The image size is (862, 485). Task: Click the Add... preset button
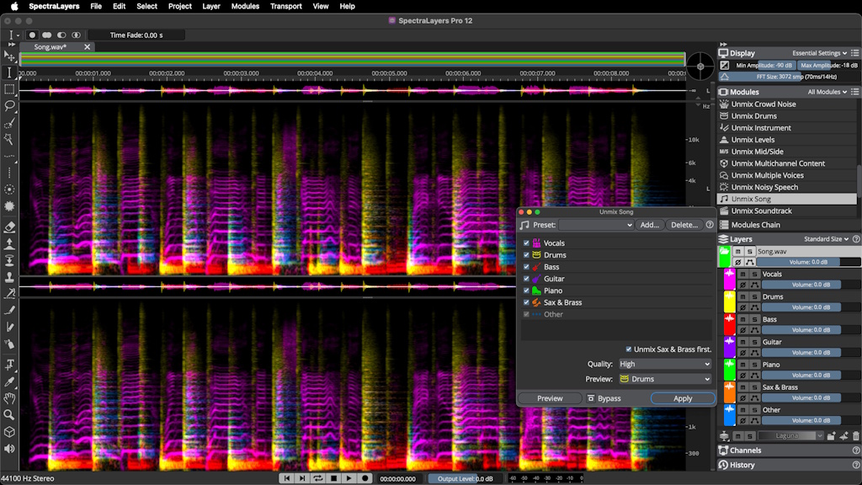tap(649, 224)
